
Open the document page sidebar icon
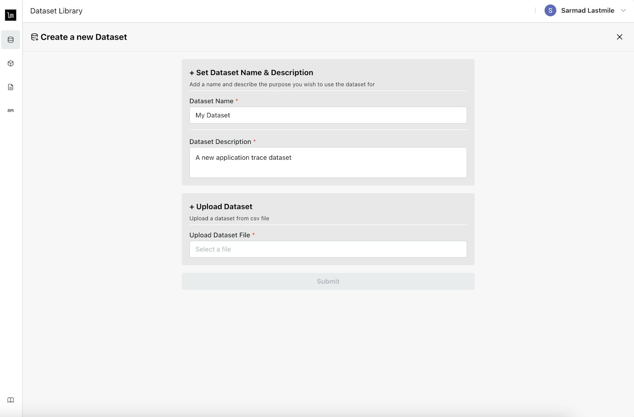[x=10, y=87]
